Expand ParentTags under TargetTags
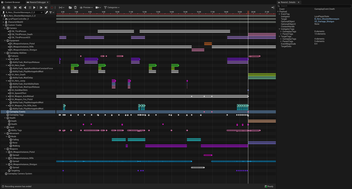 coord(281,41)
